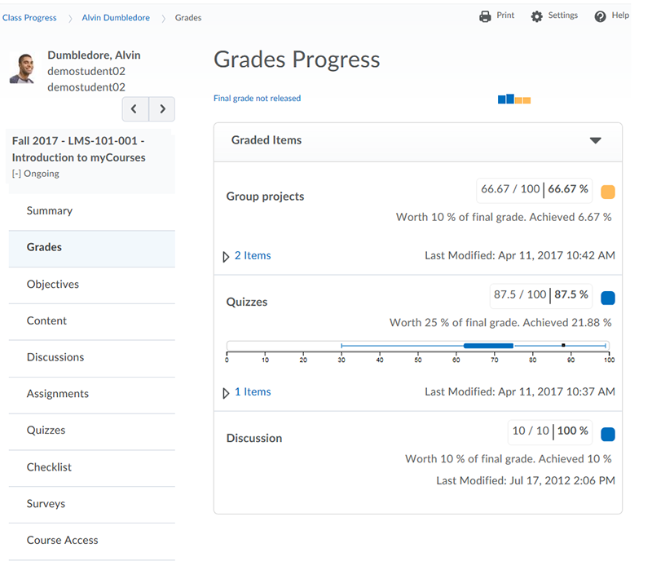Go to previous student with left arrow
Viewport: 652px width, 570px height.
pyautogui.click(x=134, y=109)
